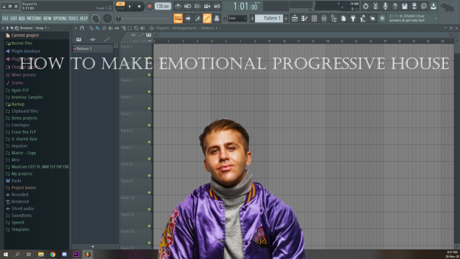Image resolution: width=460 pixels, height=259 pixels.
Task: Open the OPTIONS menu
Action: (x=60, y=18)
